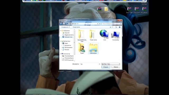Screen dimensions: 169x95
Task: Expand the Видео library node arrow
Action: point(62,43)
